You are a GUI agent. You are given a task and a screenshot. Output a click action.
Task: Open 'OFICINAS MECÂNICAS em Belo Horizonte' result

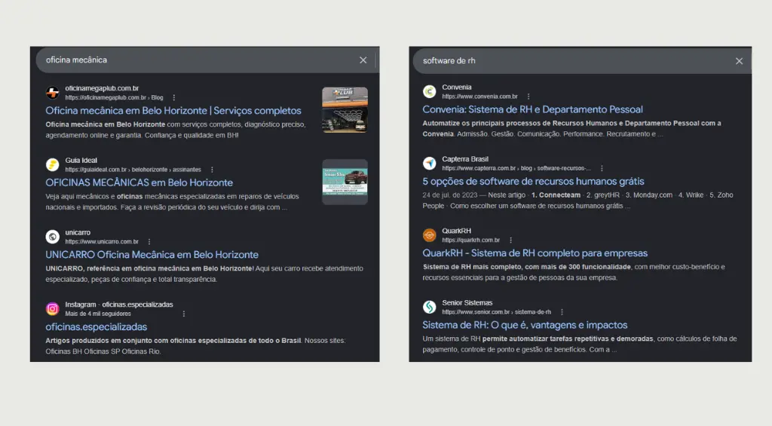pos(139,182)
